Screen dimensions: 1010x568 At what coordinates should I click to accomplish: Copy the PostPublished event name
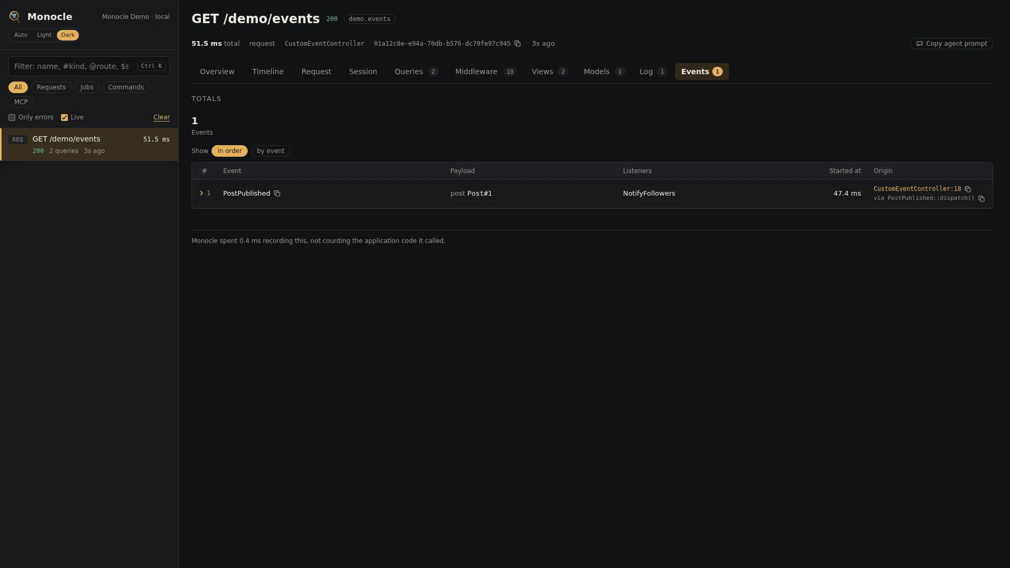point(277,194)
